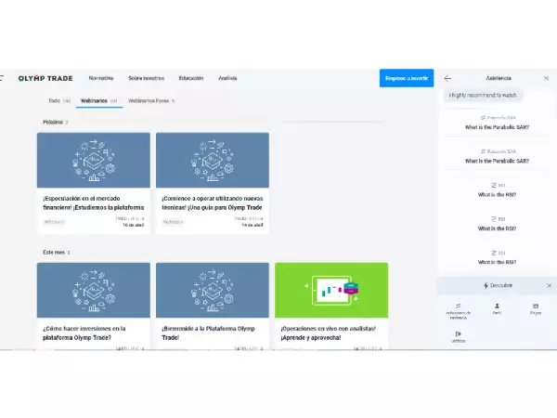The image size is (557, 418).
Task: Click the video icon in Descubrir
Action: click(x=458, y=333)
